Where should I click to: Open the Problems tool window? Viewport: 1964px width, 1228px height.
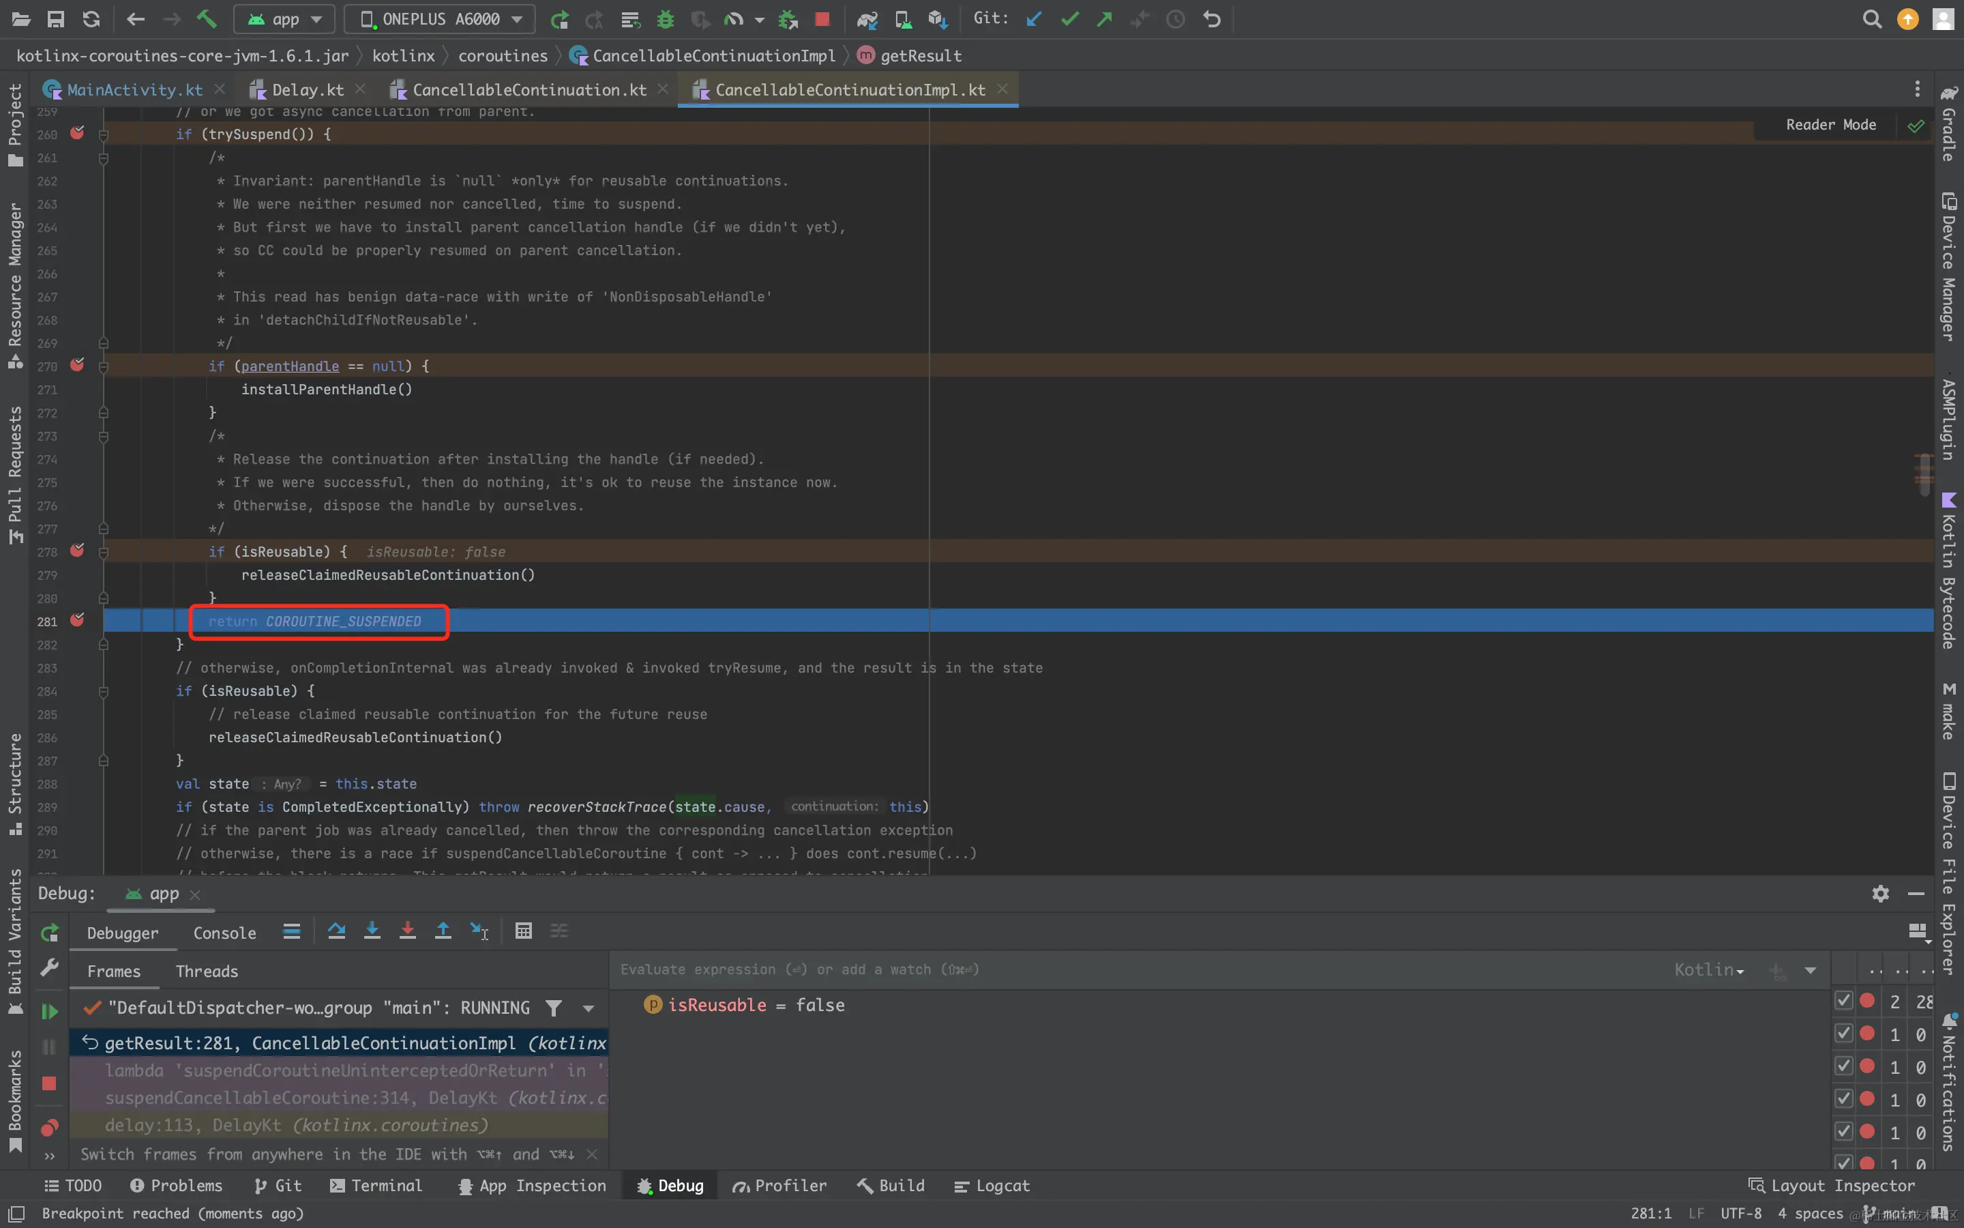coord(175,1186)
